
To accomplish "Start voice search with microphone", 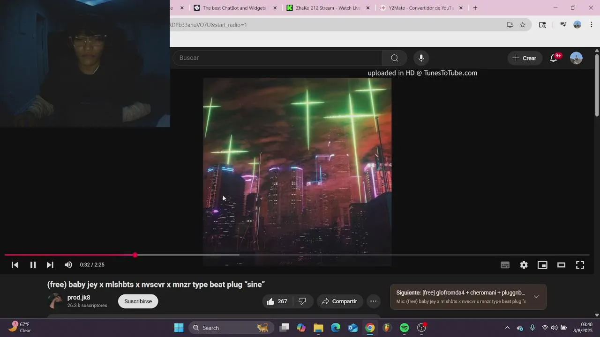I will pos(421,58).
